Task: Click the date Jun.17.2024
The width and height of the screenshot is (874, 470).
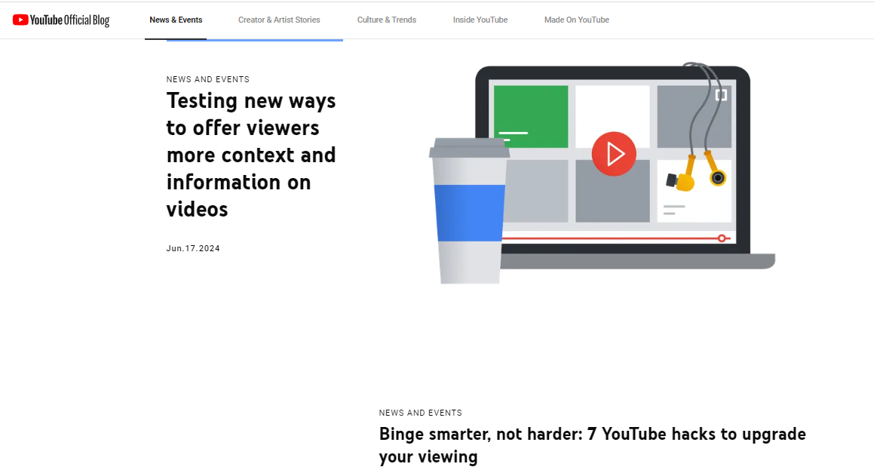Action: click(193, 249)
